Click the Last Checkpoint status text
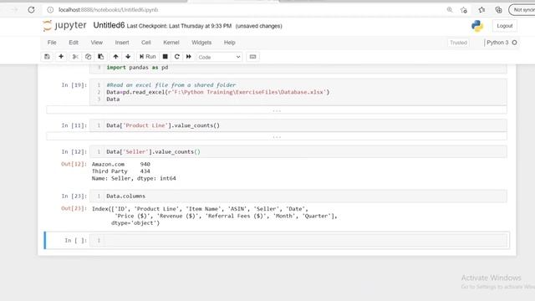The width and height of the screenshot is (535, 301). coord(179,26)
